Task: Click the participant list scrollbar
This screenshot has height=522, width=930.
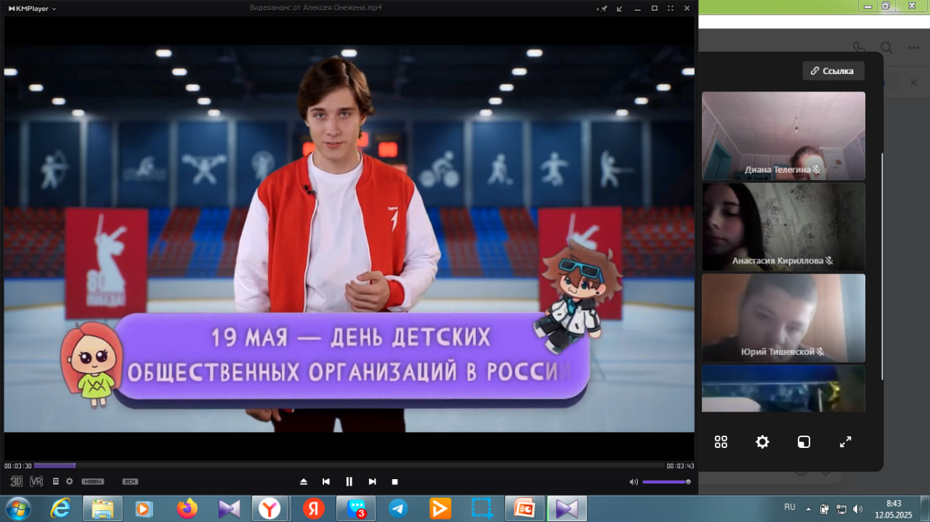Action: pyautogui.click(x=882, y=266)
